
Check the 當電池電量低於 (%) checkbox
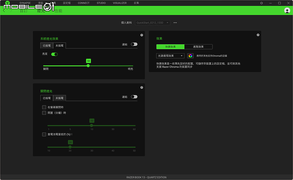(44, 135)
